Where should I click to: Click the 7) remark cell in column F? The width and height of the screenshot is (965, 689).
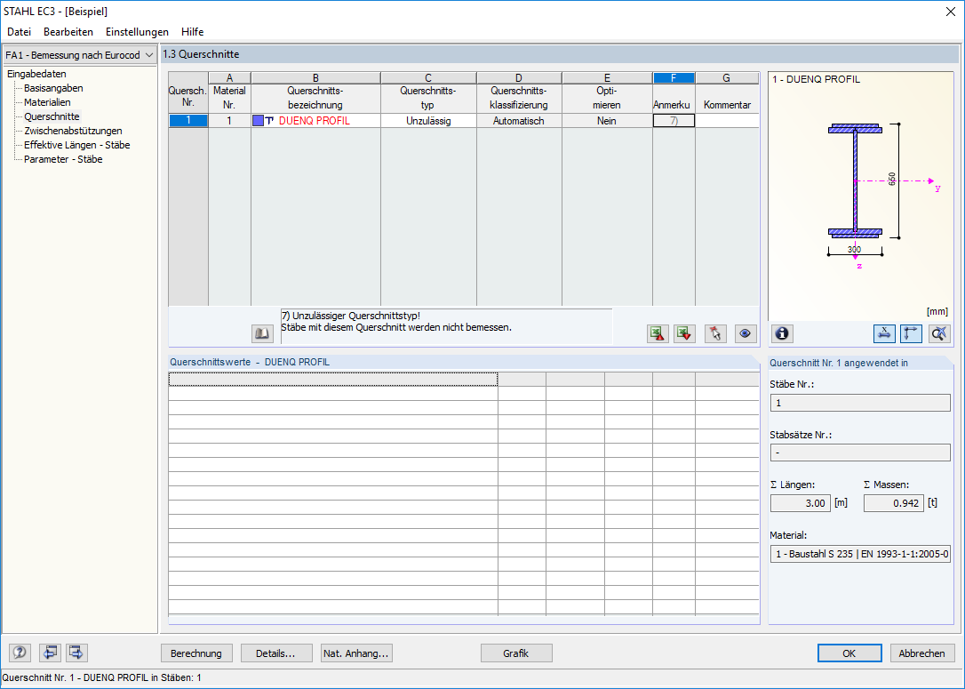tap(674, 121)
